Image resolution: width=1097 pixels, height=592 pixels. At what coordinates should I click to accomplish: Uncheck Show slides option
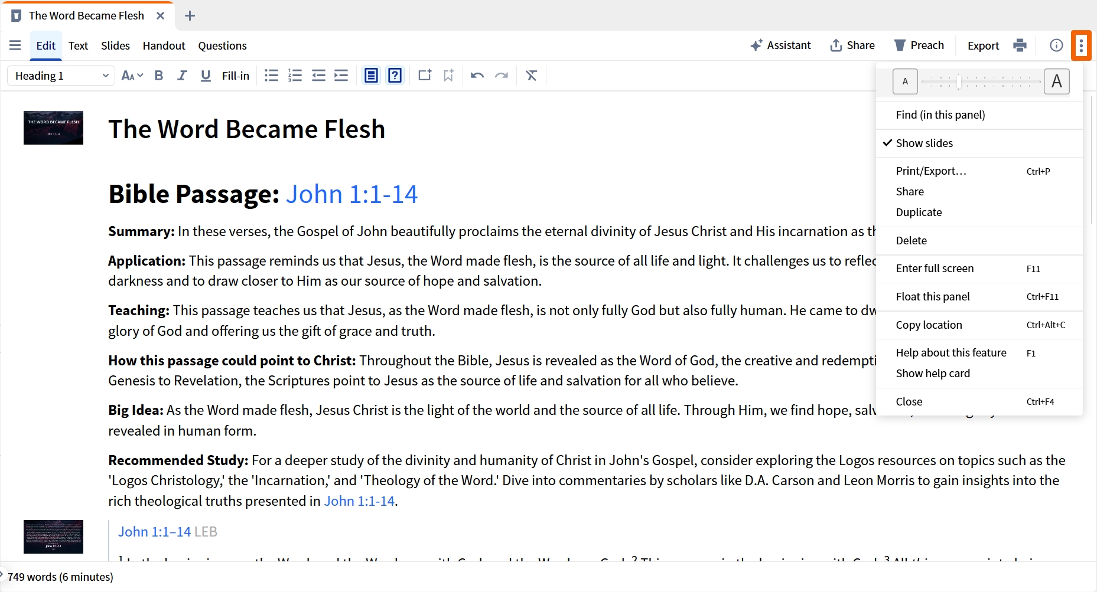coord(979,143)
